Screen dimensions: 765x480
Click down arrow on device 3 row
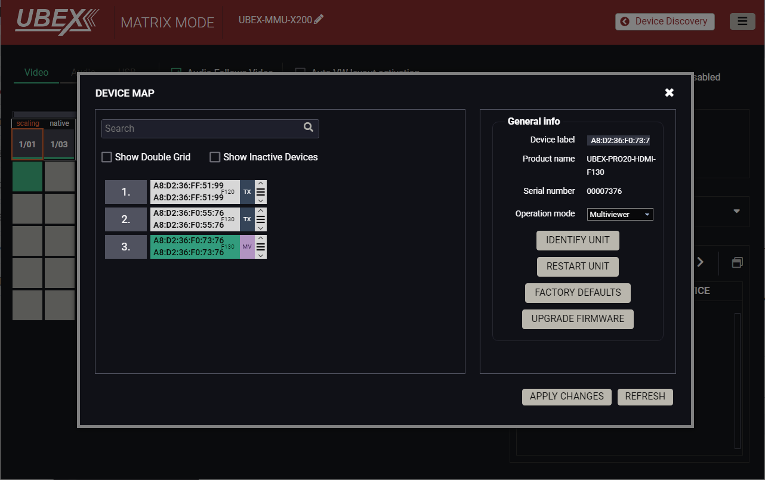tap(261, 255)
